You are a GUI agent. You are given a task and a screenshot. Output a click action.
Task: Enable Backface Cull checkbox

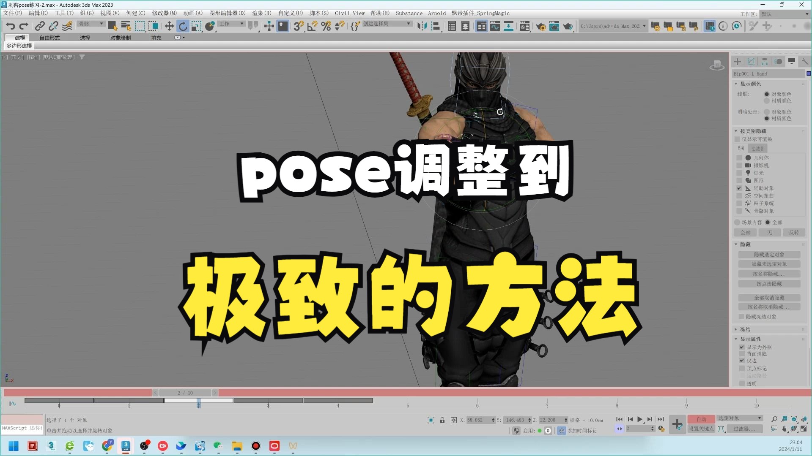coord(742,354)
